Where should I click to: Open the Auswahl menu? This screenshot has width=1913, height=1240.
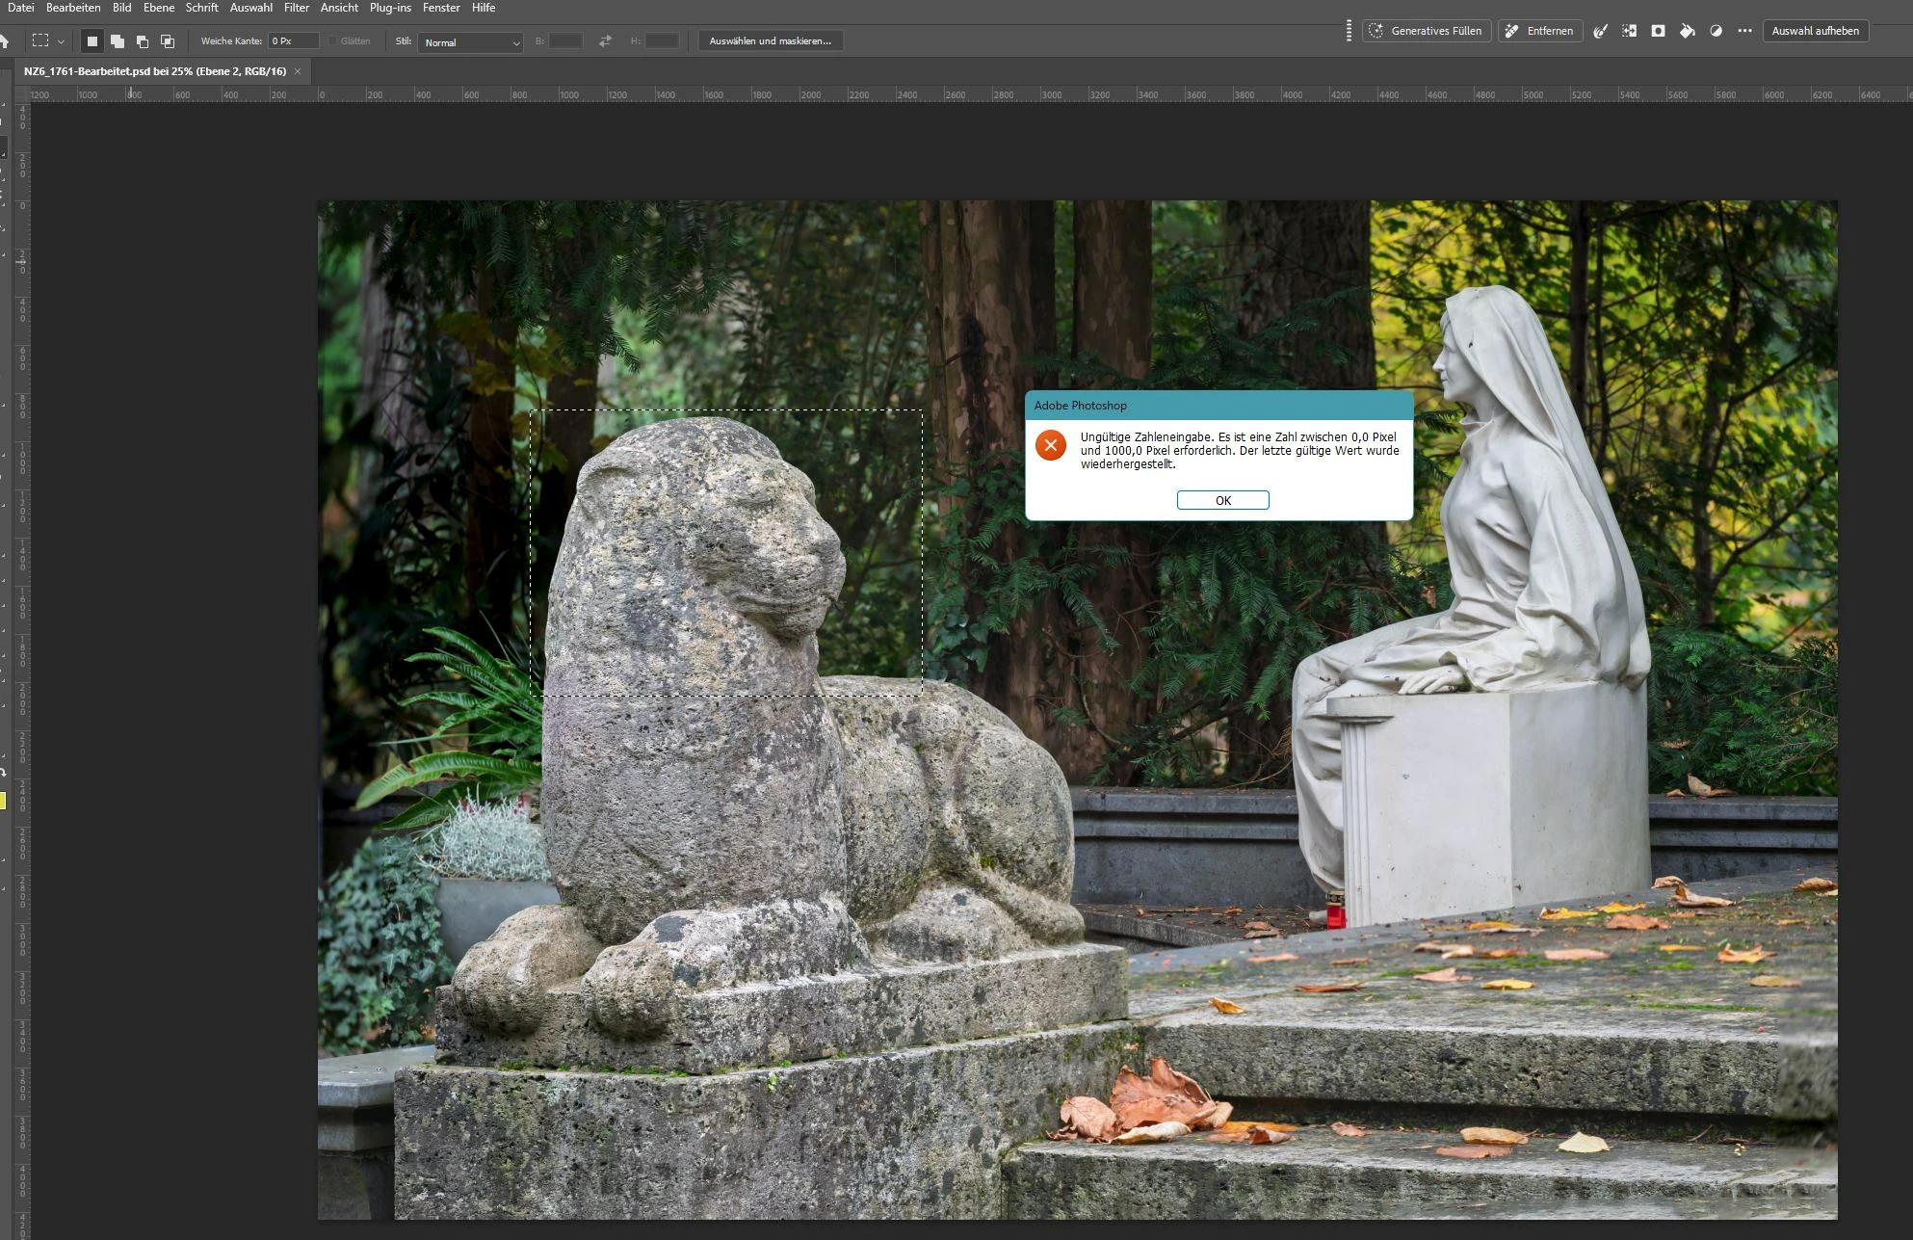(250, 8)
